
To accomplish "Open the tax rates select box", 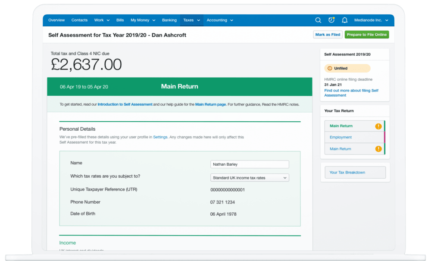I will tap(250, 178).
